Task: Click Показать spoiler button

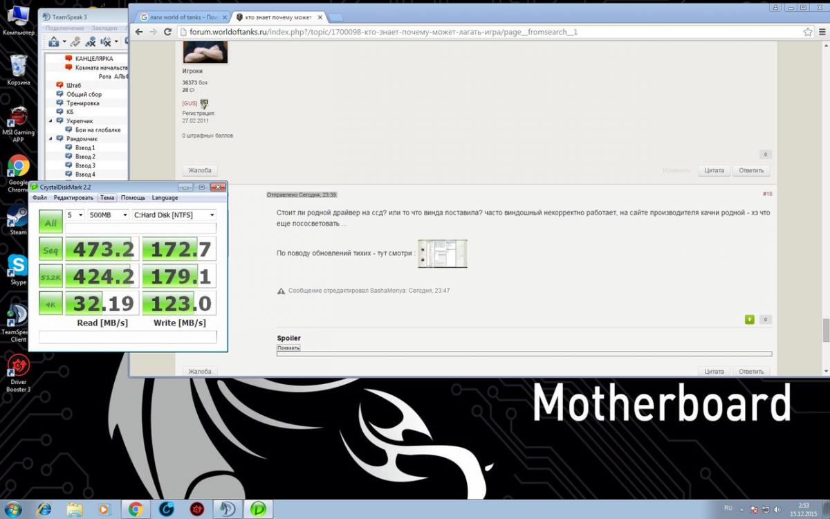Action: coord(288,348)
